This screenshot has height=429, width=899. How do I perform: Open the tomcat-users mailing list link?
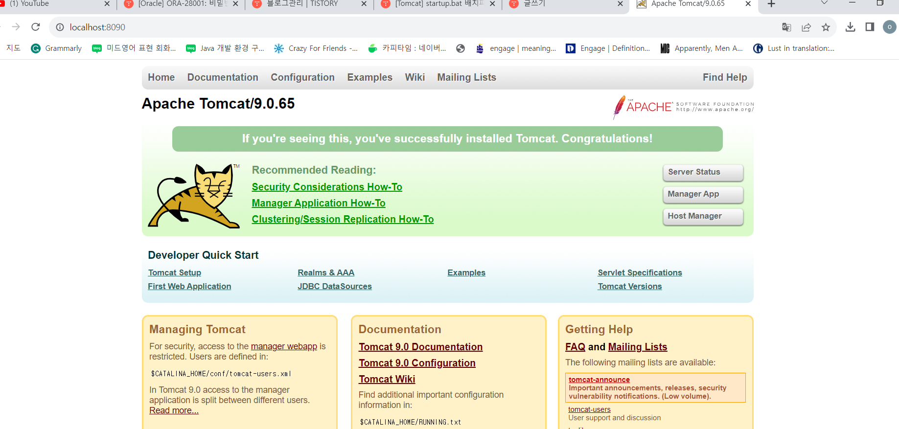pyautogui.click(x=589, y=409)
